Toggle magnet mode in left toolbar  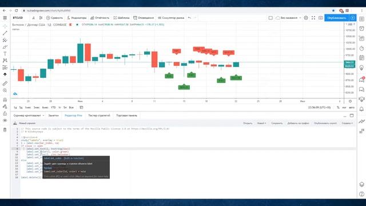tap(5, 100)
